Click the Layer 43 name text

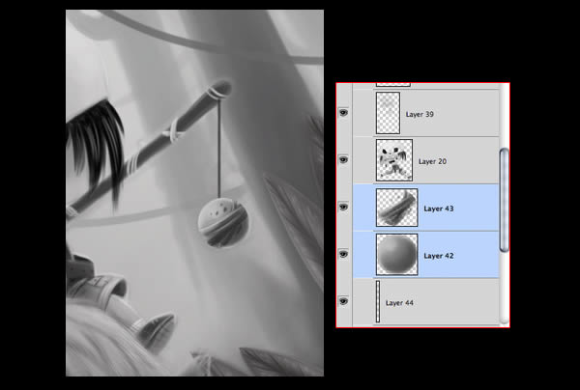click(439, 209)
